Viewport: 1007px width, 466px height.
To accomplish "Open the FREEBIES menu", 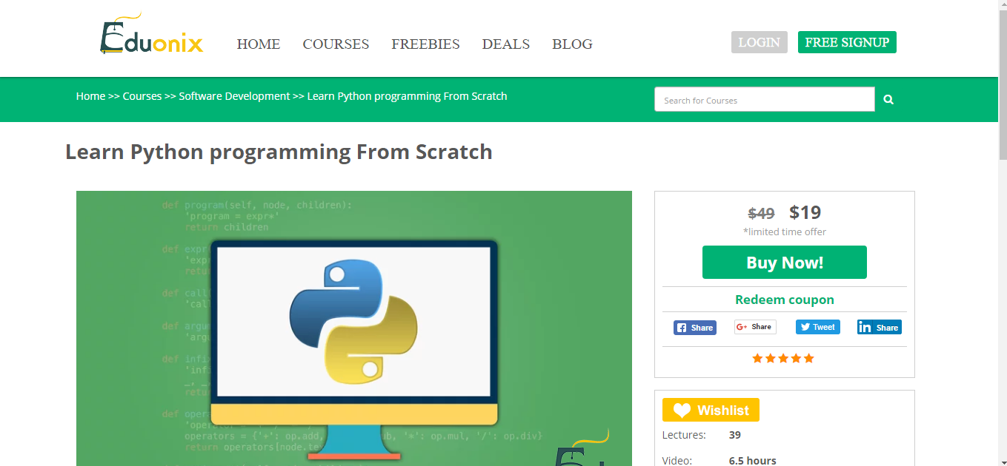I will 425,44.
